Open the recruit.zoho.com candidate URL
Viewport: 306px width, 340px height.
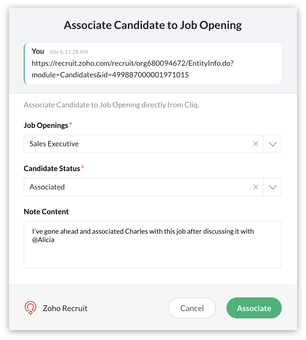132,69
